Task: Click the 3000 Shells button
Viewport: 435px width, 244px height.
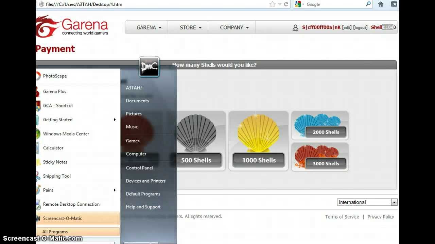Action: pos(326,163)
